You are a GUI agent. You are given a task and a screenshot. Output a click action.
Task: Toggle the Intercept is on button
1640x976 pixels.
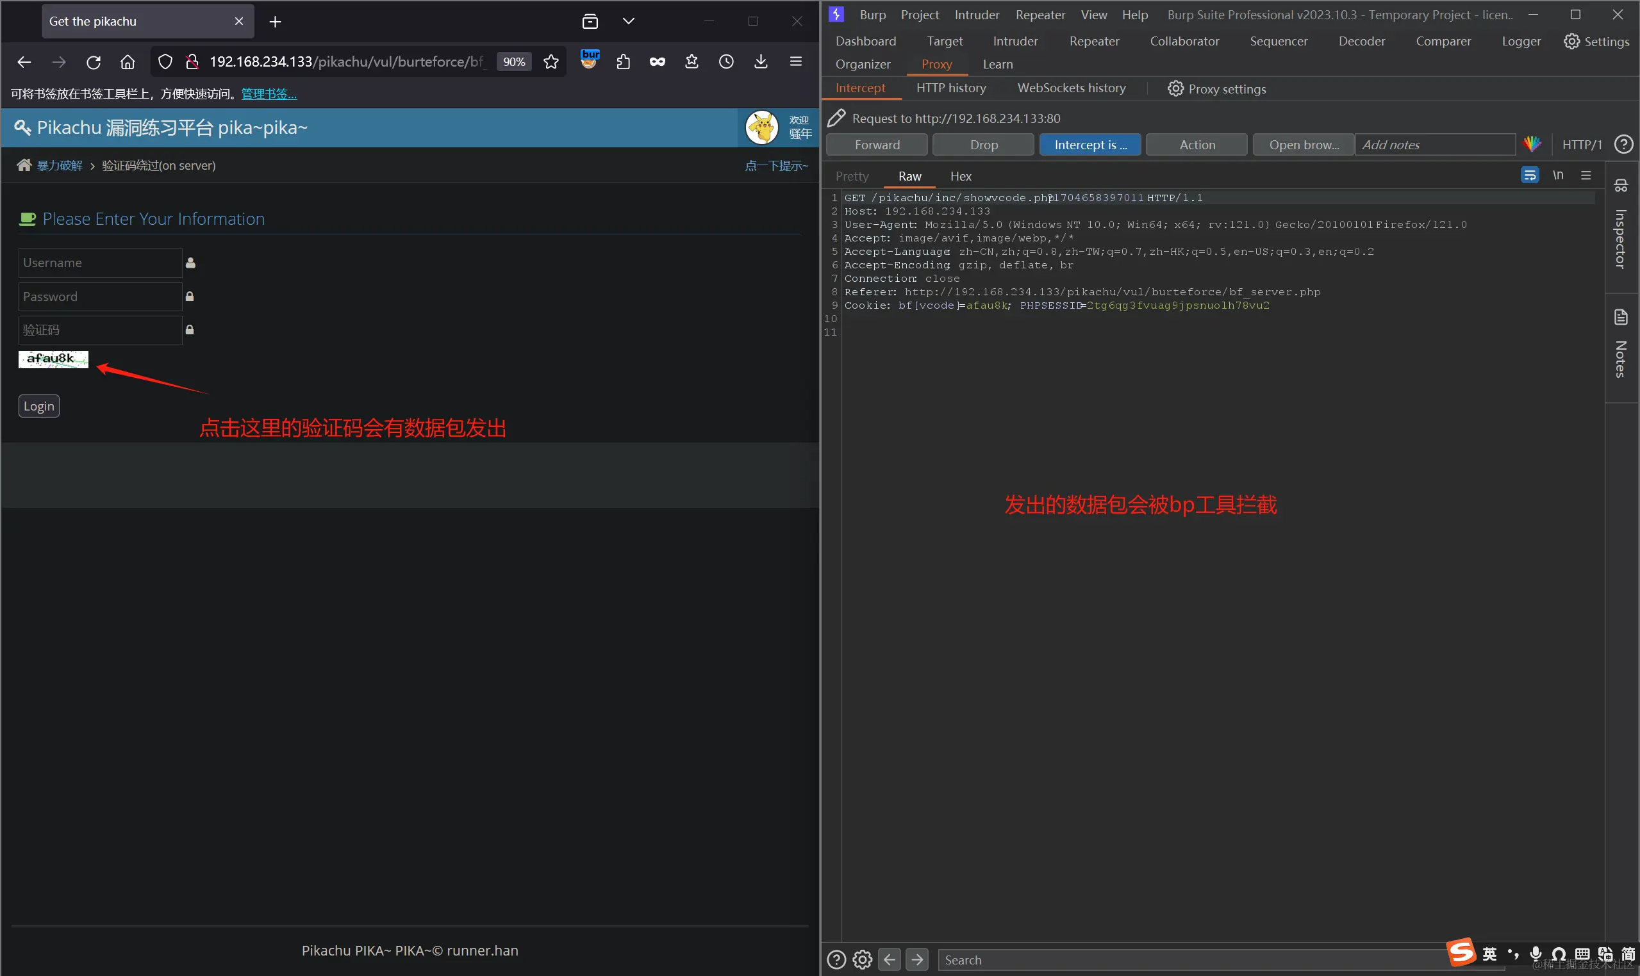pyautogui.click(x=1091, y=145)
